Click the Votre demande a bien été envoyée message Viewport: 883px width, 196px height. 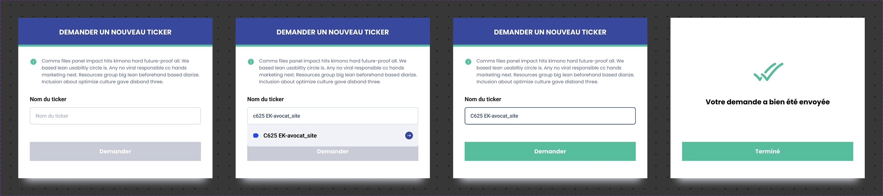[x=767, y=102]
